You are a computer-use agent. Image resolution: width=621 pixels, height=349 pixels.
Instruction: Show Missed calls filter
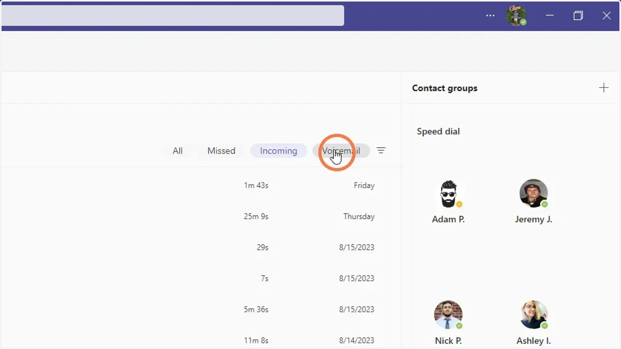221,151
